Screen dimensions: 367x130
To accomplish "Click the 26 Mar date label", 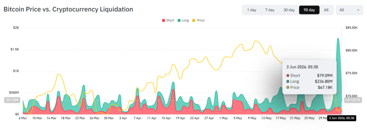I will point(94,118).
